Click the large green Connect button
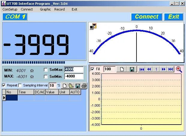Image resolution: width=186 pixels, height=136 pixels. [x=147, y=17]
